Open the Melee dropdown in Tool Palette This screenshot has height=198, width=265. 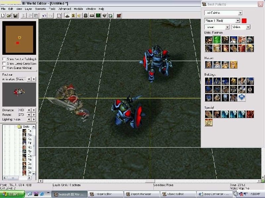(248, 27)
